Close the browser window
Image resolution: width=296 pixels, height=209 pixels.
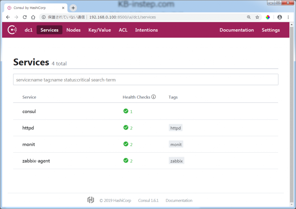click(288, 3)
